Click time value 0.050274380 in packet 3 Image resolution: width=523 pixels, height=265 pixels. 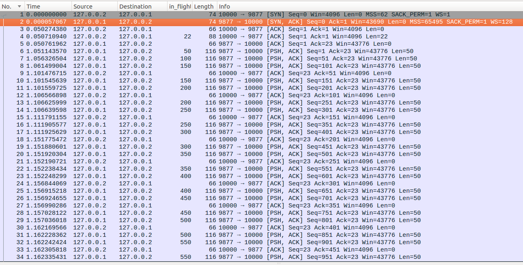pyautogui.click(x=46, y=29)
